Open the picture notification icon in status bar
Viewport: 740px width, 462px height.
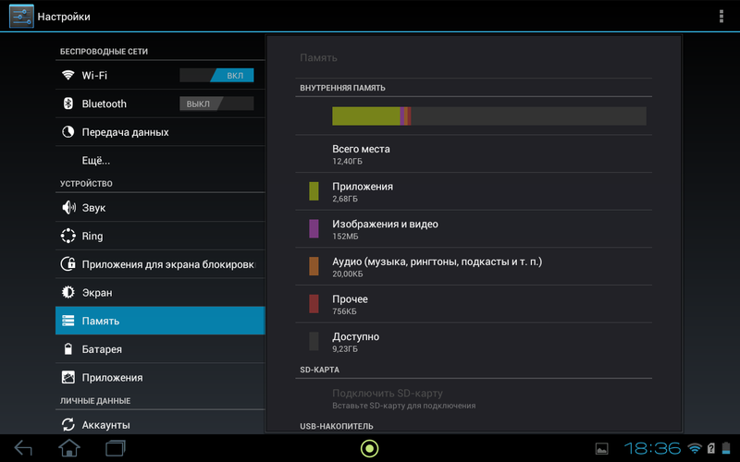[x=602, y=449]
